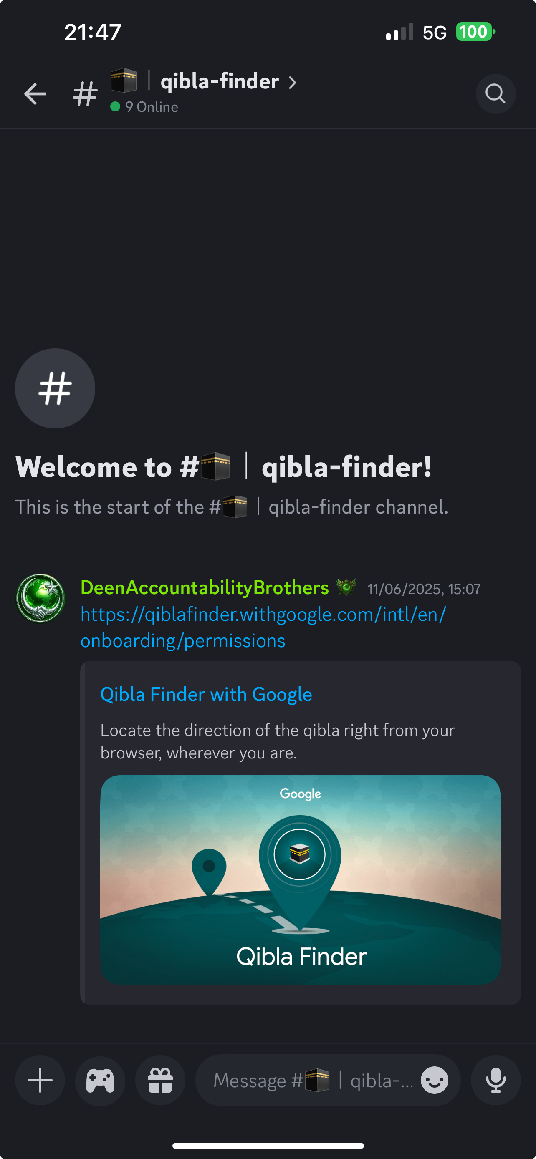
Task: Tap the role badge beside the username
Action: [346, 587]
